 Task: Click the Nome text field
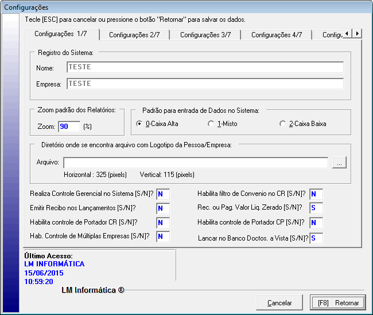(205, 68)
